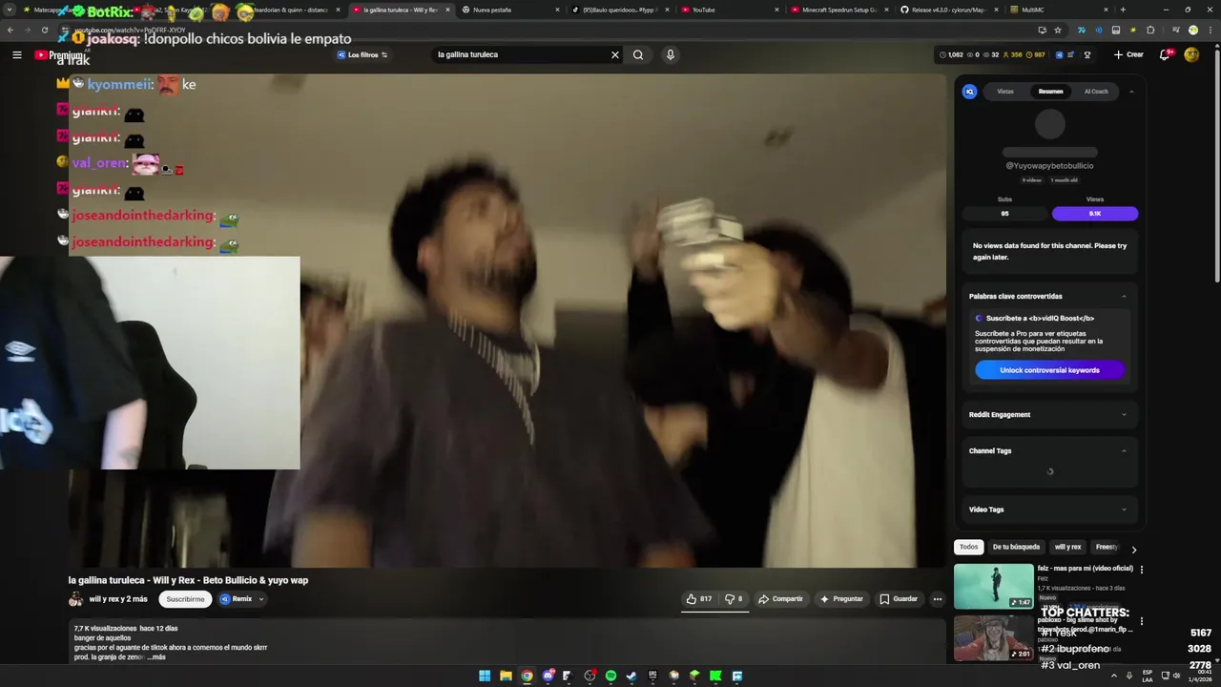The height and width of the screenshot is (687, 1221).
Task: Click the channel avatar beside will y rex
Action: [75, 599]
